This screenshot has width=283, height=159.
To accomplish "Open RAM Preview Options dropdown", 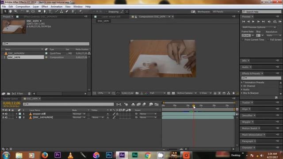I will pyautogui.click(x=259, y=27).
